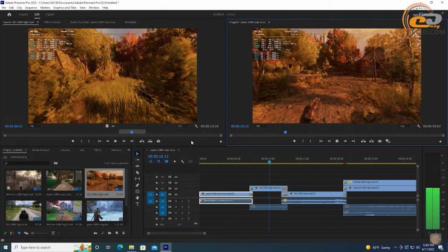Screen dimensions: 448x252
Task: Expand Project panel tabs overflow chevron
Action: pos(128,150)
